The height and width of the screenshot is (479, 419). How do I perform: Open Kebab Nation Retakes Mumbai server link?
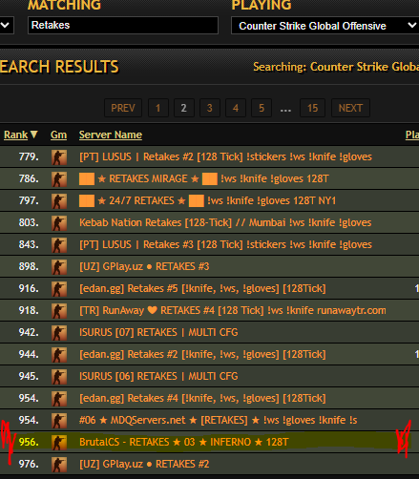[225, 222]
